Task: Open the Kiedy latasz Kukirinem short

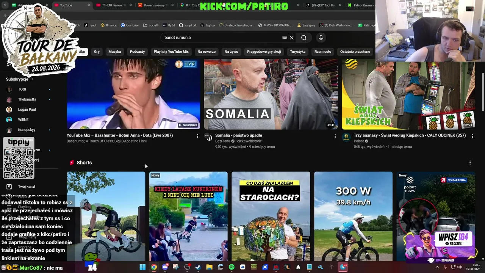Action: pos(188,216)
